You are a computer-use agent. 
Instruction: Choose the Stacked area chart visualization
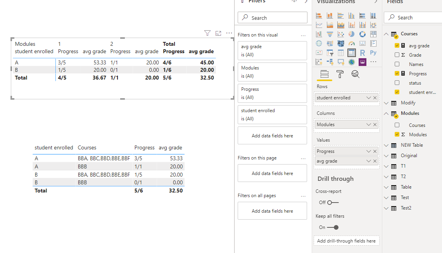341,25
